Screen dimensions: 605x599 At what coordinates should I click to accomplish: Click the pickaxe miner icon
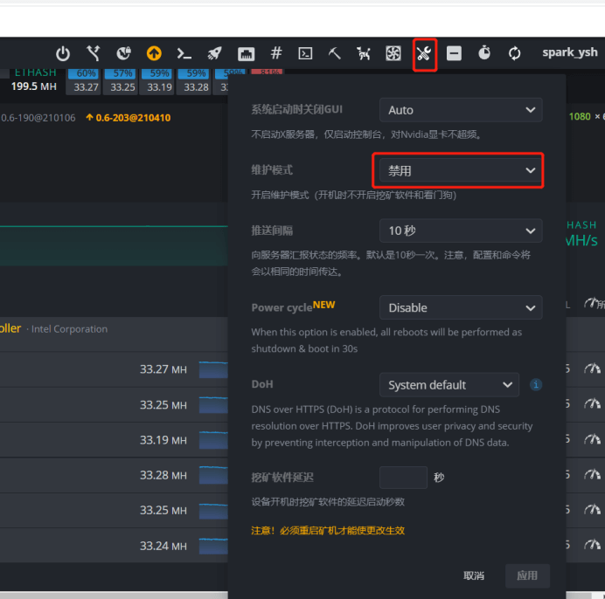click(335, 53)
